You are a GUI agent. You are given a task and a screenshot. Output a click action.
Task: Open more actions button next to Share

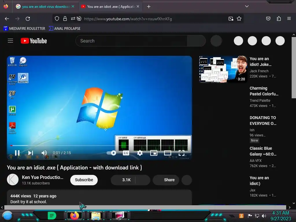[x=186, y=180]
